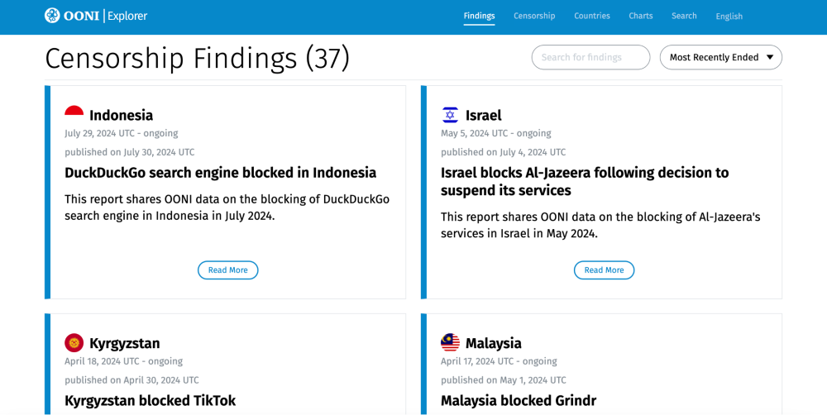Viewport: 827px width, 415px height.
Task: Click the Censorship Findings (37) page heading
Action: tap(197, 58)
